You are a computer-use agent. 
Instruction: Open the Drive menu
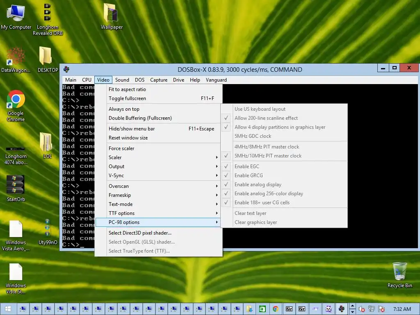coord(179,80)
